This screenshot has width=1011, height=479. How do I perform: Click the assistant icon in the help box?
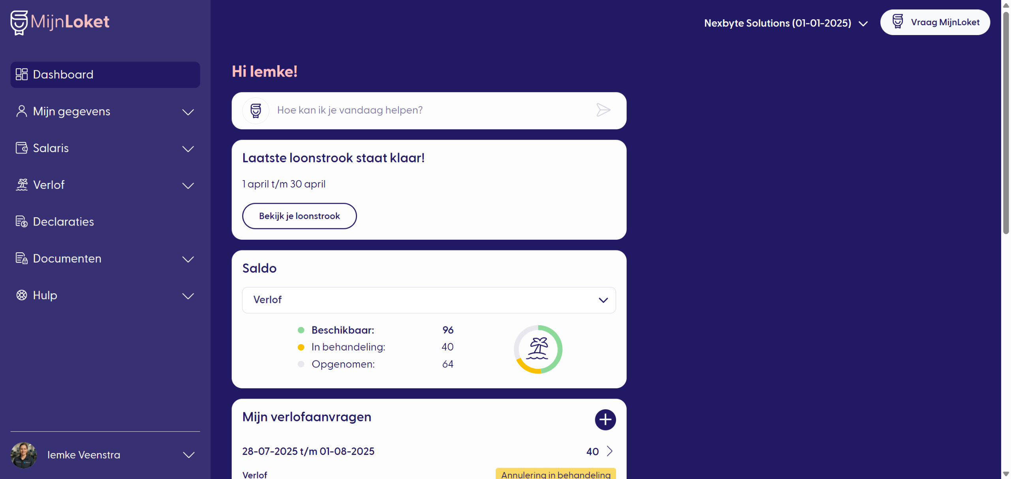click(x=256, y=110)
